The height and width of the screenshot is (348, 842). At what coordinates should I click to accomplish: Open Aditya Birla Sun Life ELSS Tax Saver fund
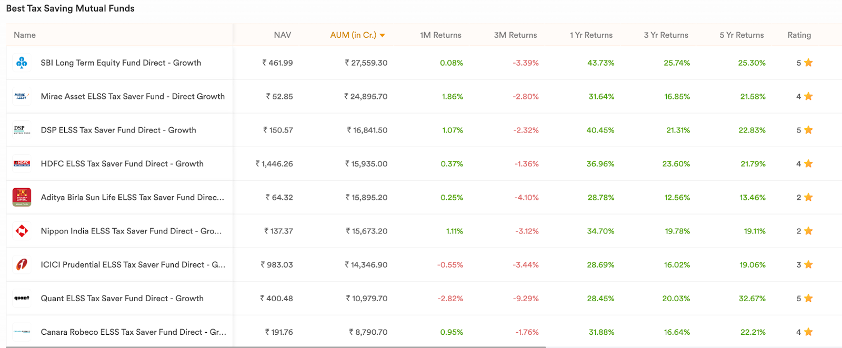[x=133, y=197]
